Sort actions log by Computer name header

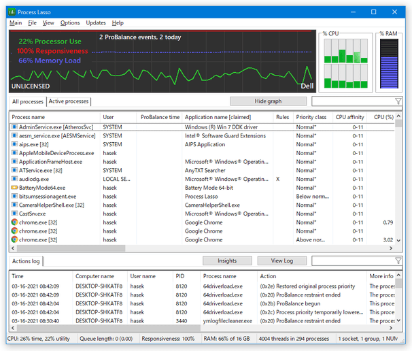pos(100,276)
